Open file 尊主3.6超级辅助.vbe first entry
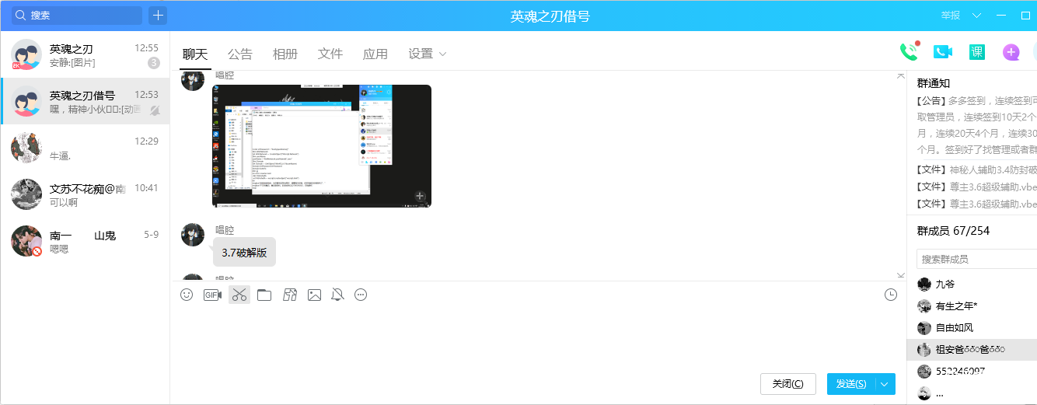The width and height of the screenshot is (1037, 405). [x=976, y=187]
